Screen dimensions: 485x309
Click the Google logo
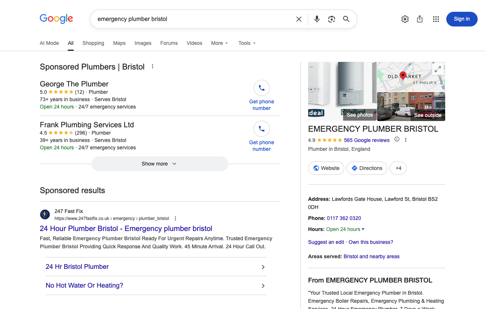[56, 19]
